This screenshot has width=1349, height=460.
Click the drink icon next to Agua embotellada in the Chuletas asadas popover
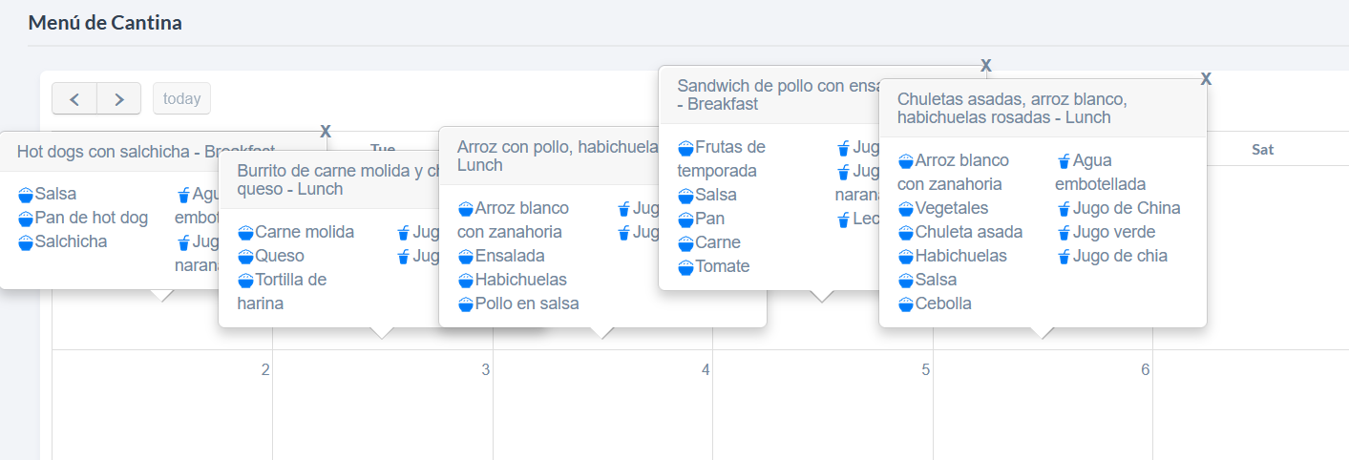1064,161
